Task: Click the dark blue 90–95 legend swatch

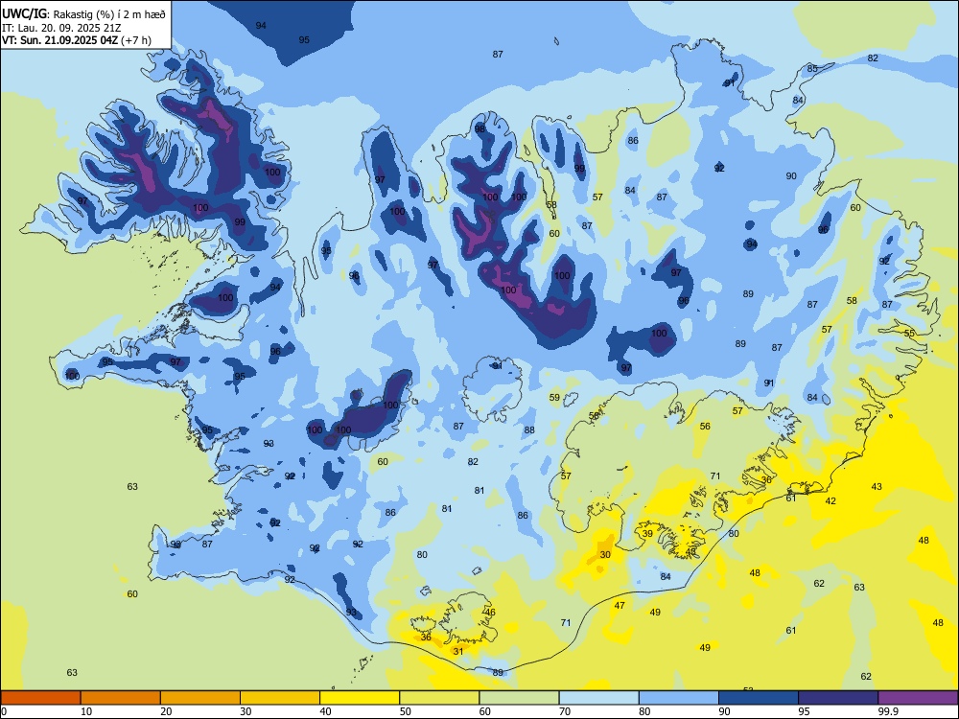Action: tap(759, 698)
